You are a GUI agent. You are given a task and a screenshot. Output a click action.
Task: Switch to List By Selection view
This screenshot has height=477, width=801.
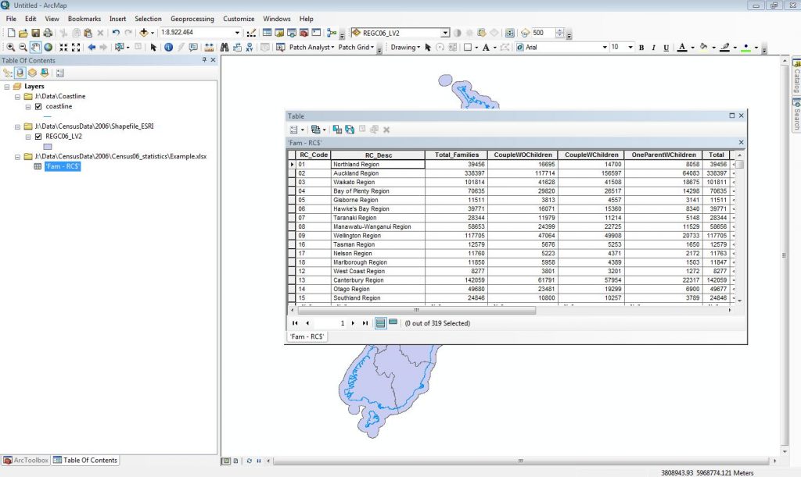click(x=45, y=73)
